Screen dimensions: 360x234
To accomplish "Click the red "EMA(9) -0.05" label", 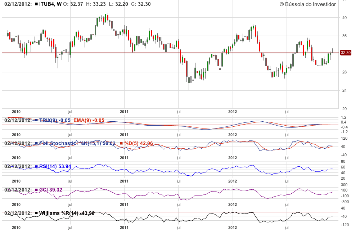I will [x=89, y=120].
